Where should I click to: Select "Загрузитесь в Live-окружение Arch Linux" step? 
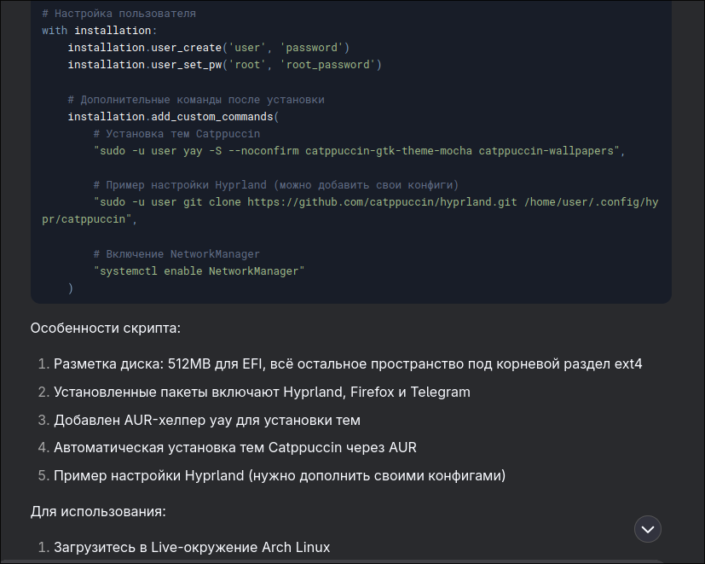point(192,547)
